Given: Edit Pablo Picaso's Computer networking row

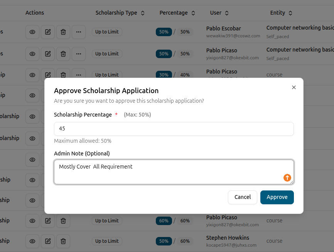Looking at the screenshot, I should point(48,54).
